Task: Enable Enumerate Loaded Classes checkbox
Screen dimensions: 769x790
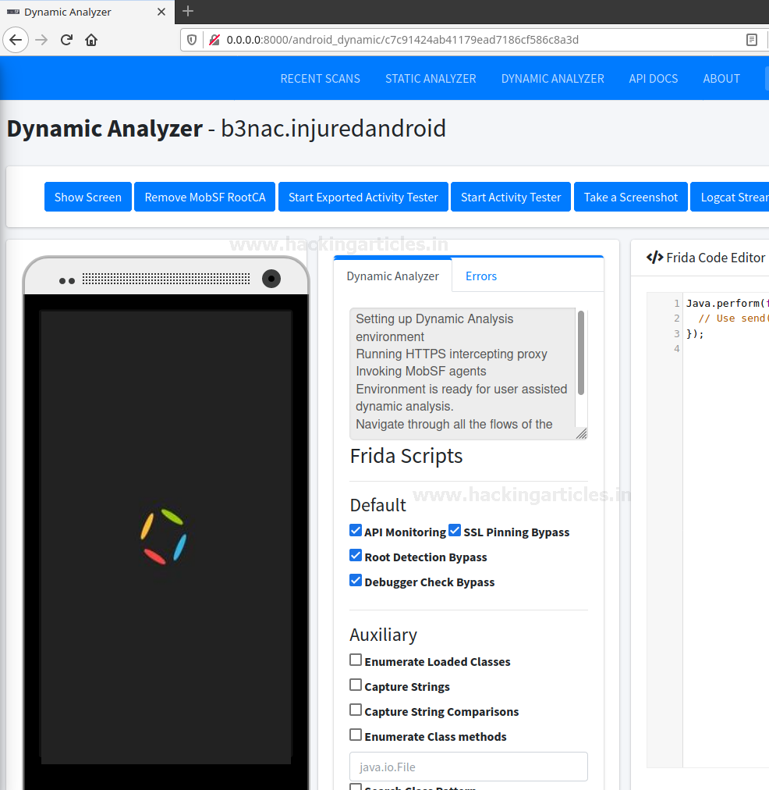Action: click(x=356, y=660)
